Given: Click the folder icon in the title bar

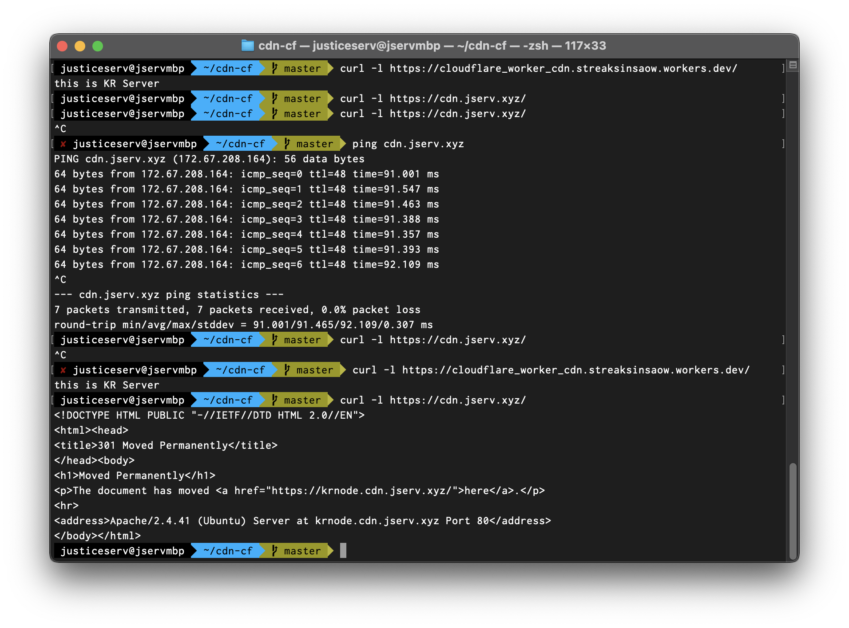Looking at the screenshot, I should pyautogui.click(x=247, y=45).
